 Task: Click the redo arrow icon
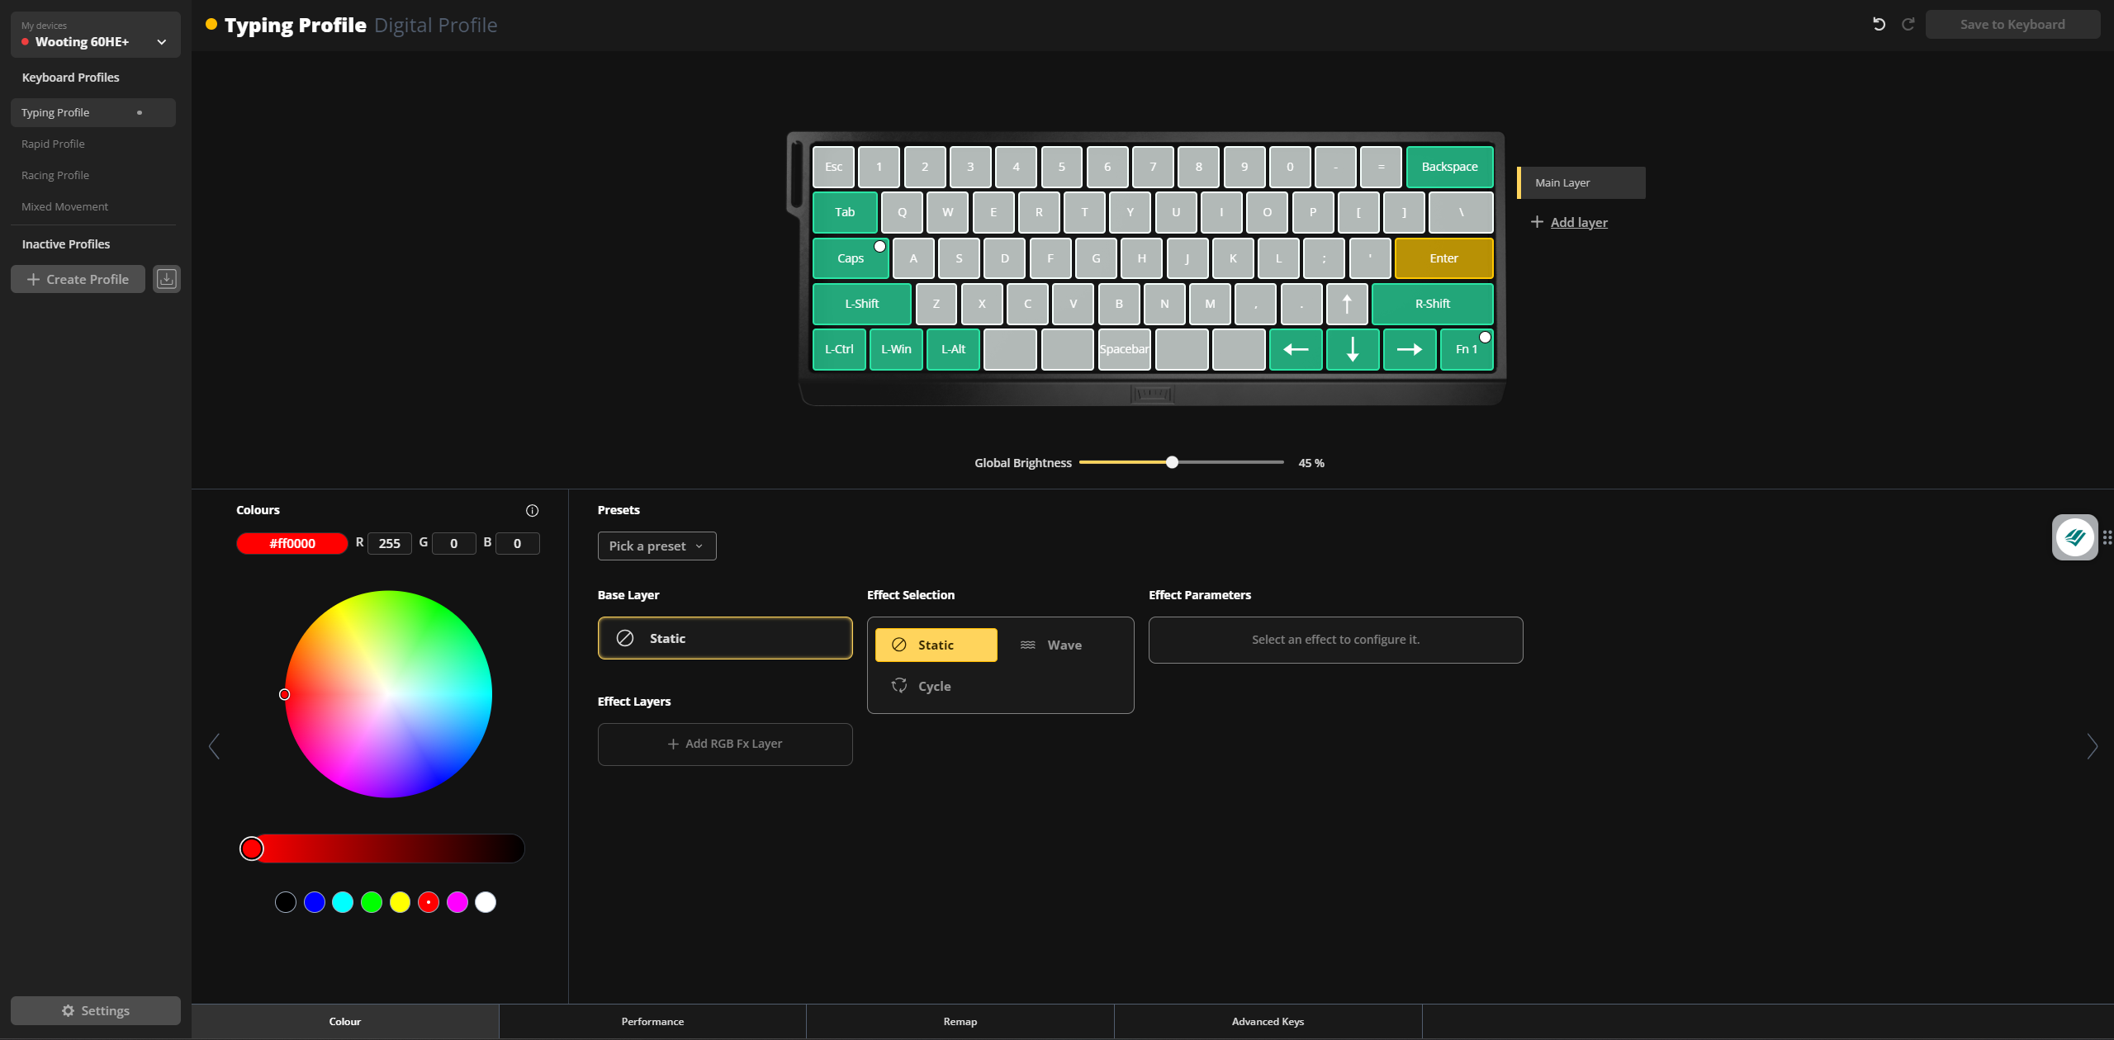coord(1908,24)
